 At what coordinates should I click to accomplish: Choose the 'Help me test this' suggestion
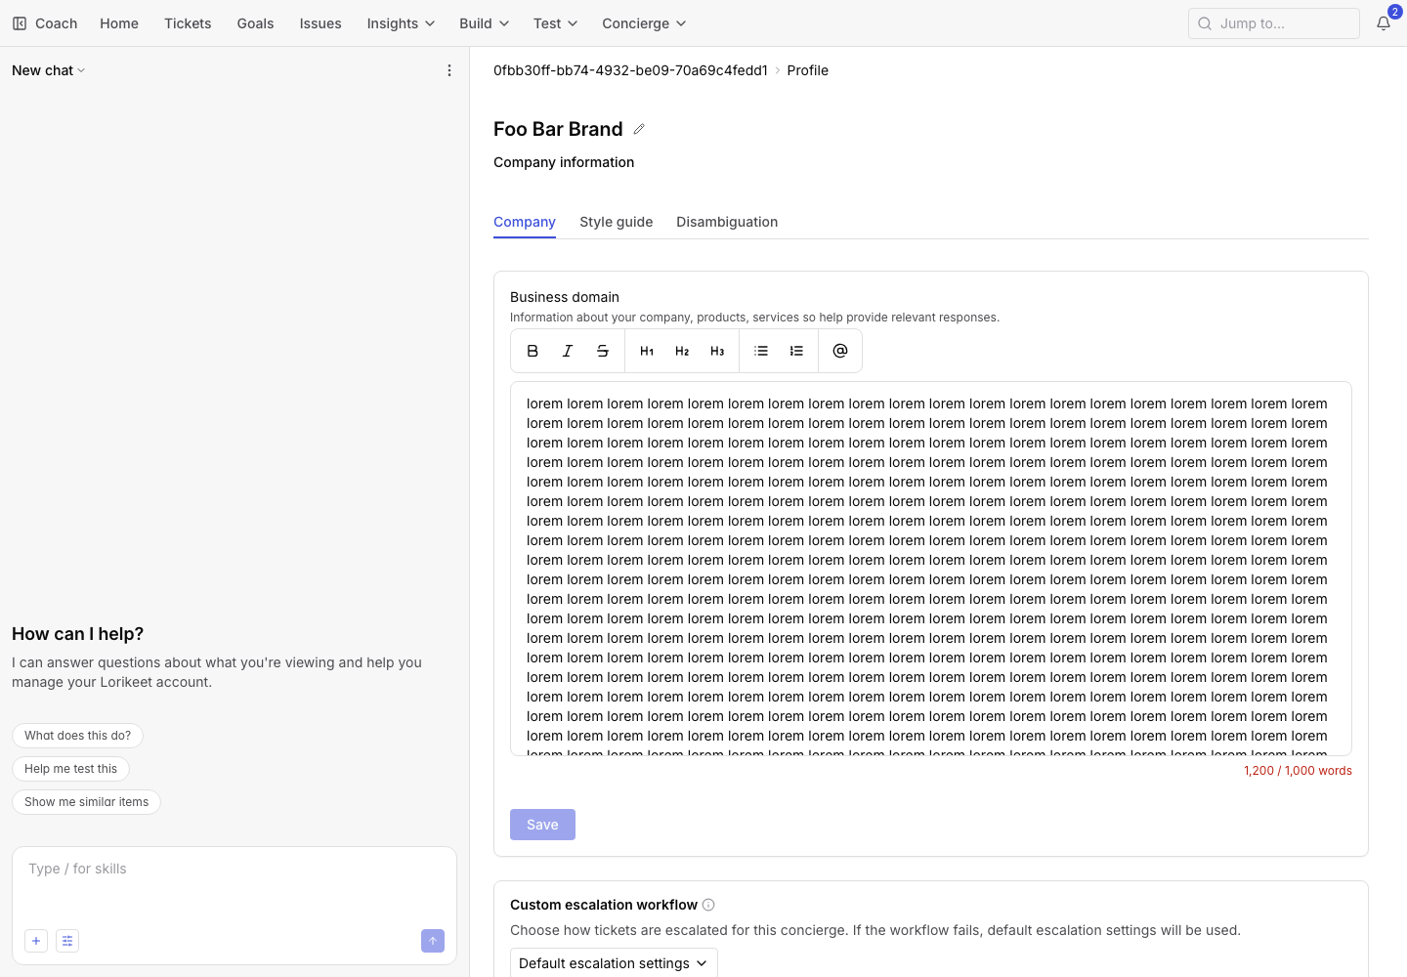(70, 769)
